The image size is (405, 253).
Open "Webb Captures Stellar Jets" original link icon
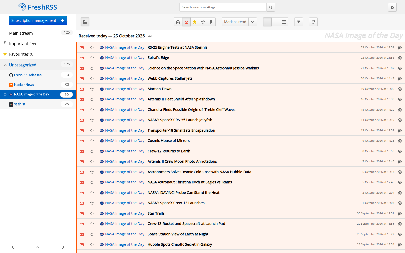tap(400, 79)
